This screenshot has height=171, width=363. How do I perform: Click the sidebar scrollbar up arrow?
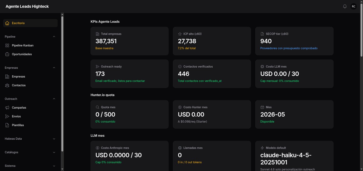point(62,15)
